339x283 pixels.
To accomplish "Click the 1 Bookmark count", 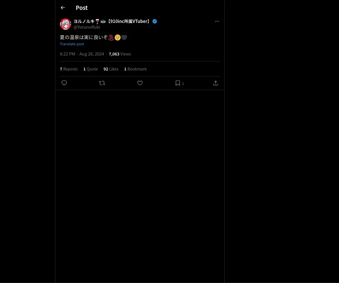I will coord(135,69).
